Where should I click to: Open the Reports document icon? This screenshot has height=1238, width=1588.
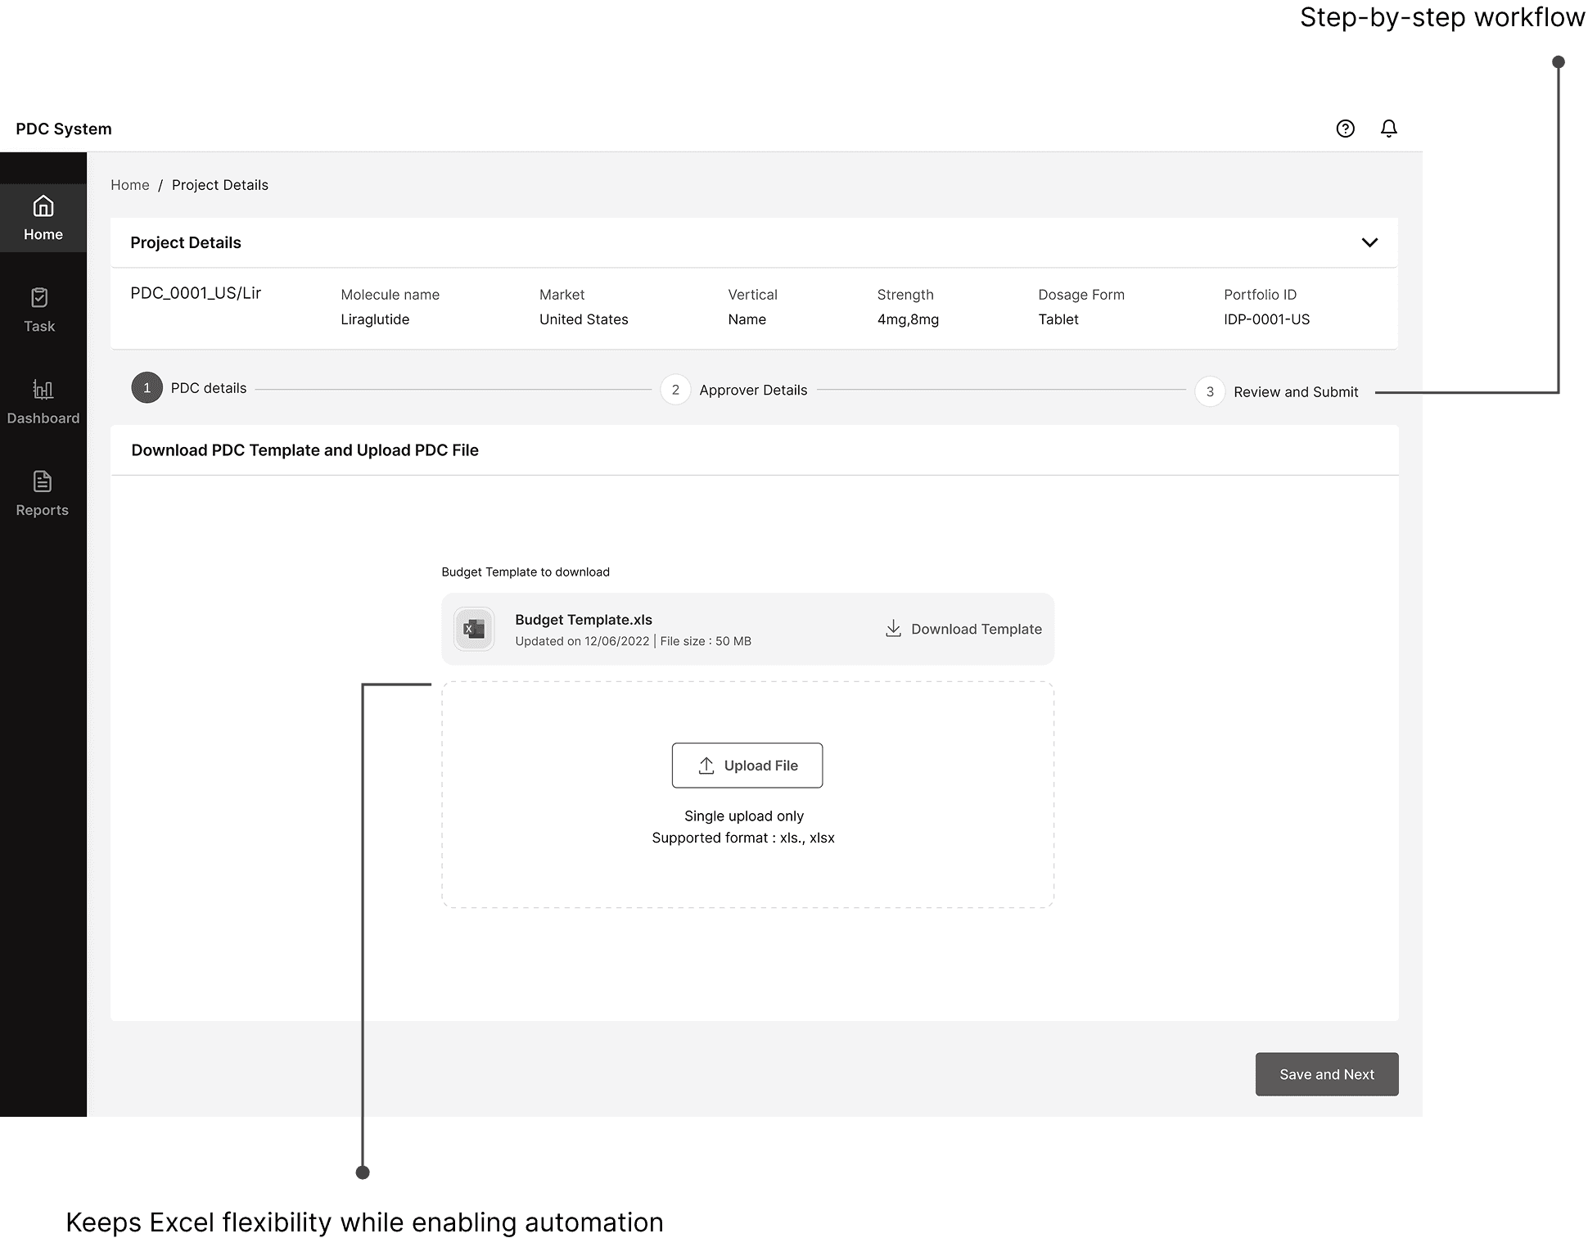coord(43,481)
